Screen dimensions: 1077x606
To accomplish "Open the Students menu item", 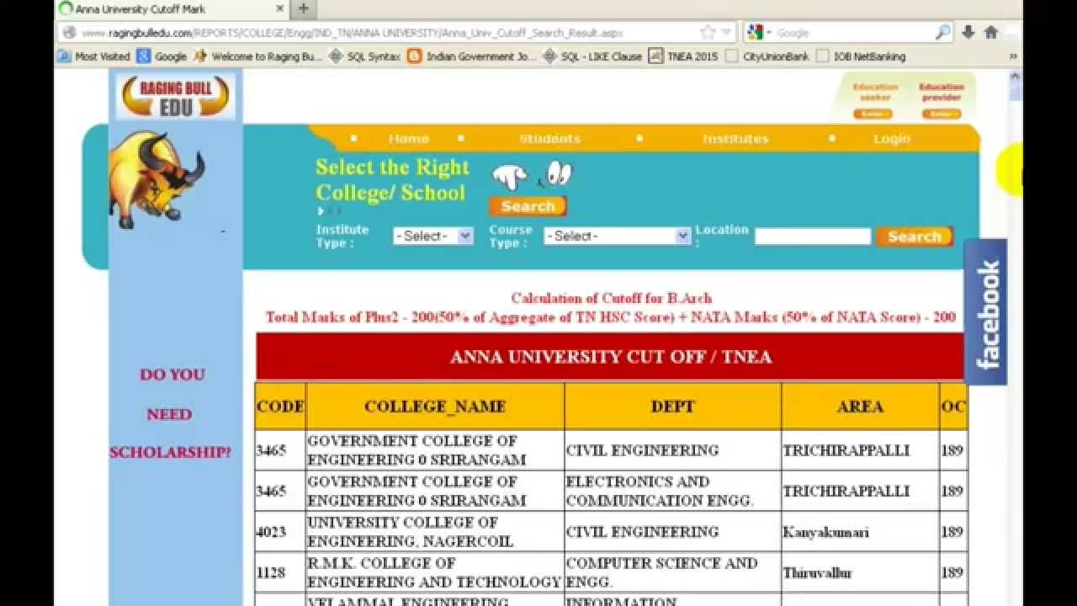I will click(x=549, y=139).
